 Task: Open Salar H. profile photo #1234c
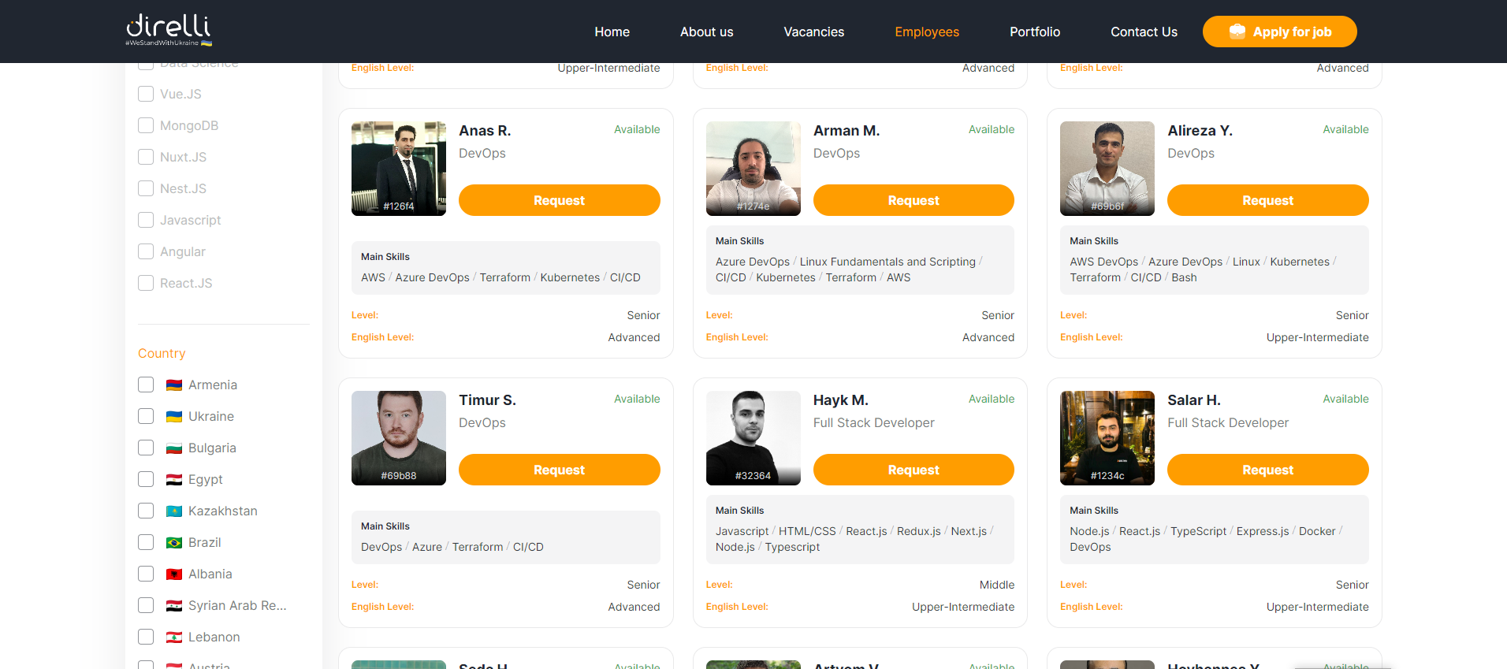coord(1107,438)
